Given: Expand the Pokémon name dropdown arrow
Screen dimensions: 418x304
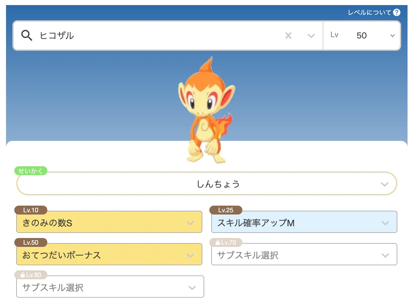Looking at the screenshot, I should pos(311,36).
